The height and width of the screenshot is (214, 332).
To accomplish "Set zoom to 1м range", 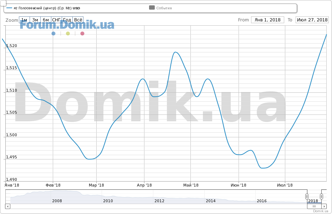I will tap(24, 20).
